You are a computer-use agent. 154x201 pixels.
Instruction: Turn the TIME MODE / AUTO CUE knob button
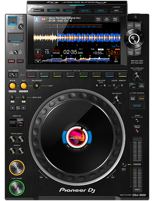tap(16, 52)
